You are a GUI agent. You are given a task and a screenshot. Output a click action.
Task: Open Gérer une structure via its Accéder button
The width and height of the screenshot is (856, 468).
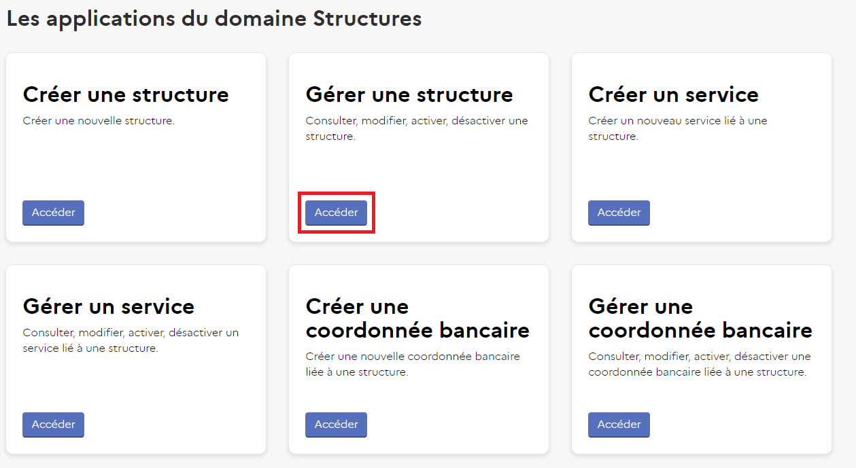point(336,213)
